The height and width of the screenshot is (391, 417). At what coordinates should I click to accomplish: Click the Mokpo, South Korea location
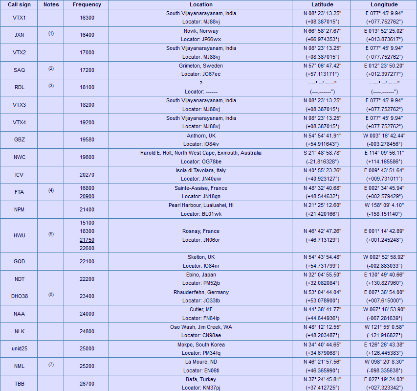click(x=201, y=345)
